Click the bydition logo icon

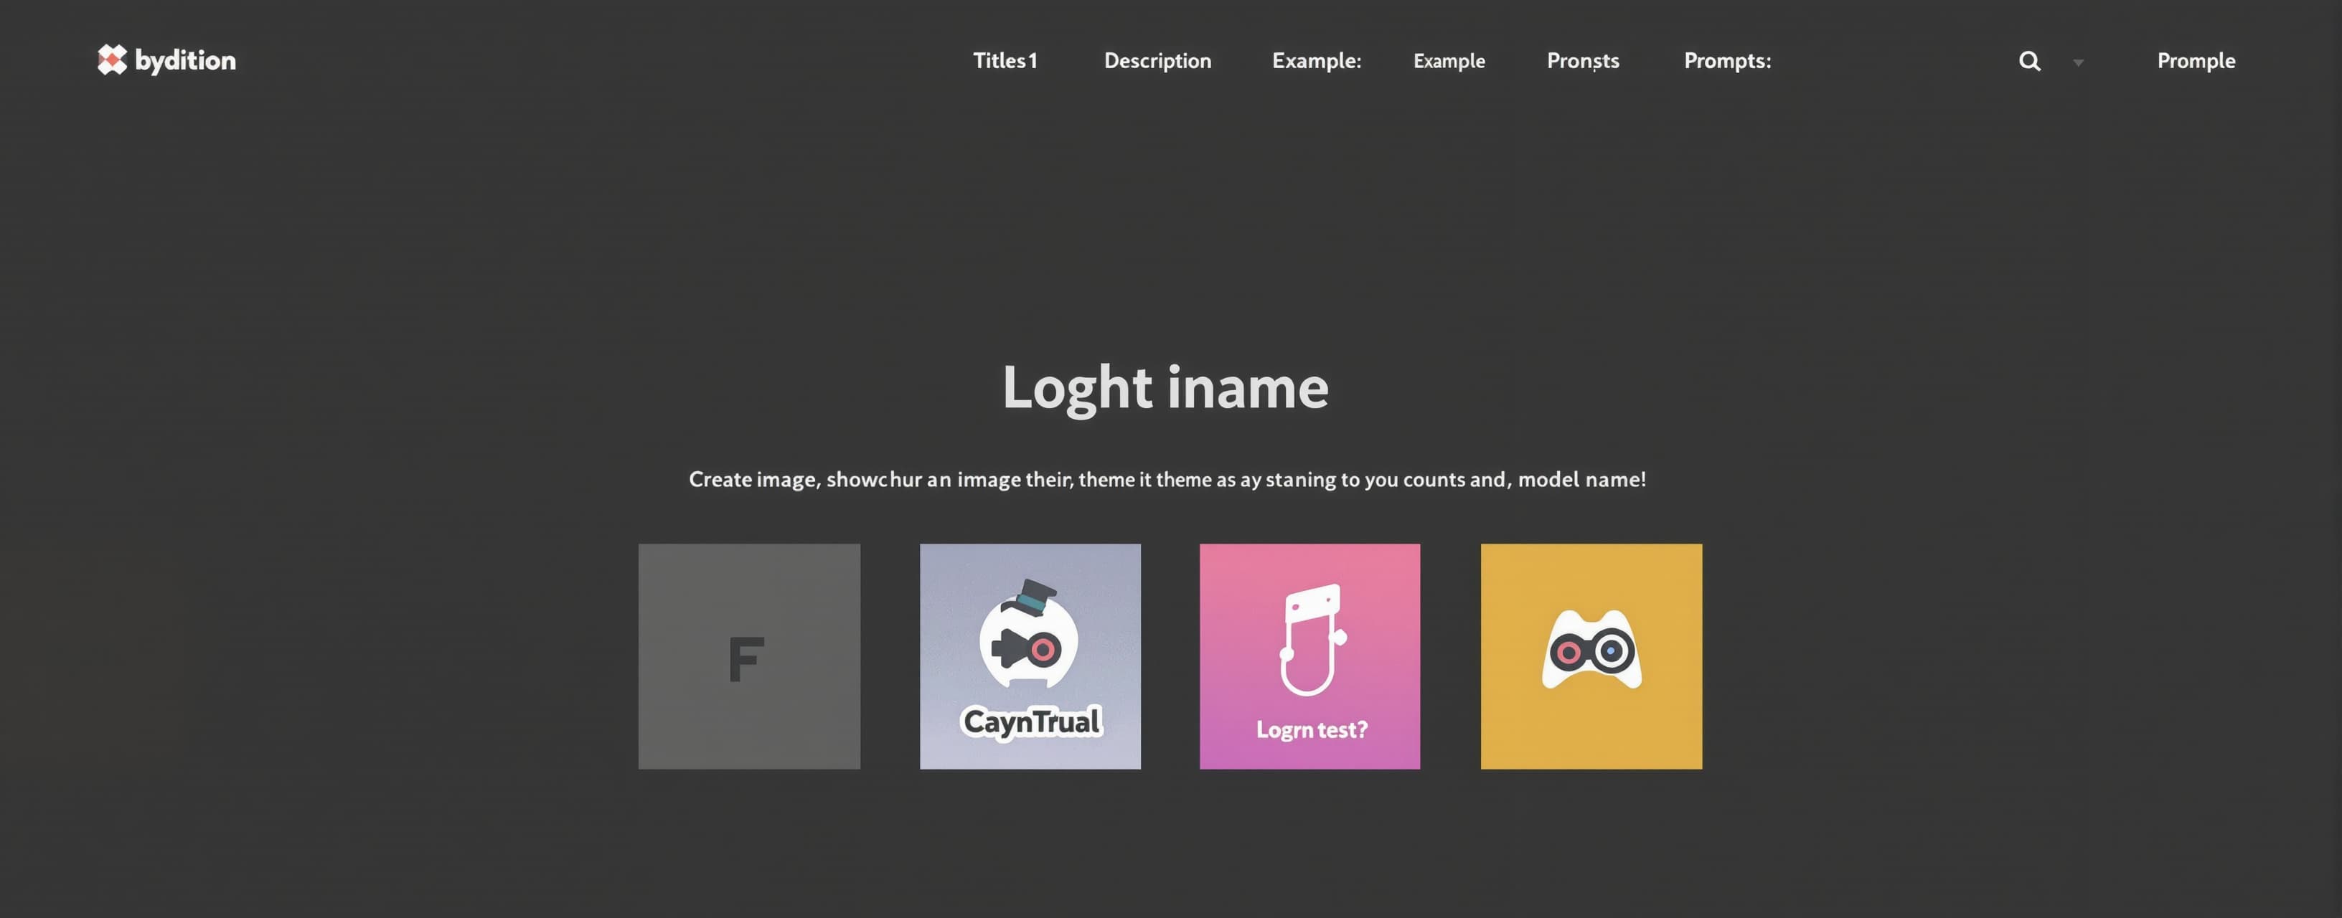click(112, 60)
